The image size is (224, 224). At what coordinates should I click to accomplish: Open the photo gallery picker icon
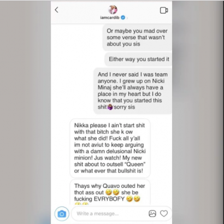pos(152,214)
